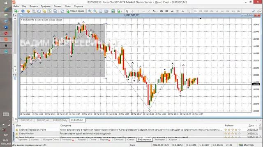This screenshot has width=263, height=147.
Task: Switch to the EURUSD,Daily chart tab
Action: tap(60, 120)
